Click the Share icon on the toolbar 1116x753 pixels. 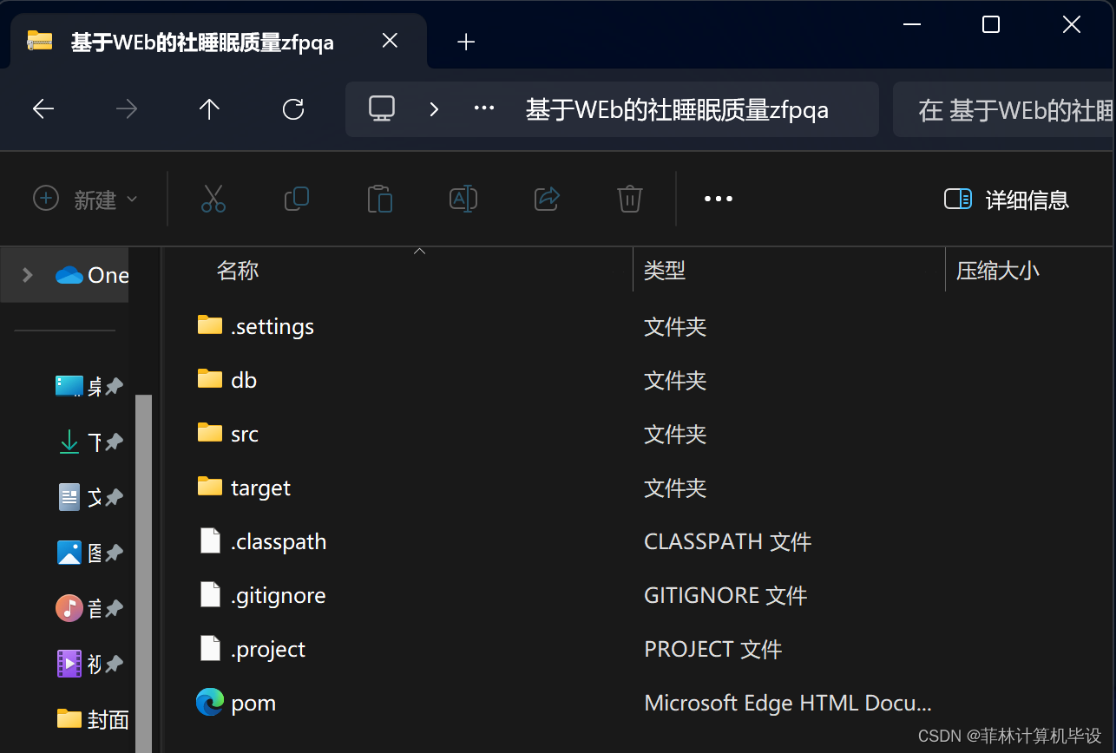tap(547, 199)
